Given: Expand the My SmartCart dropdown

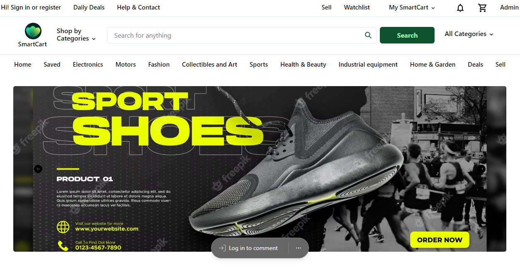Looking at the screenshot, I should pyautogui.click(x=412, y=7).
